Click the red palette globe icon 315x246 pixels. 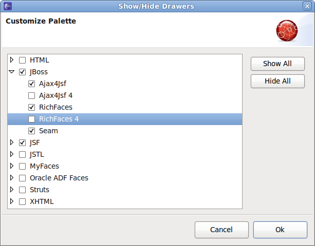point(287,31)
